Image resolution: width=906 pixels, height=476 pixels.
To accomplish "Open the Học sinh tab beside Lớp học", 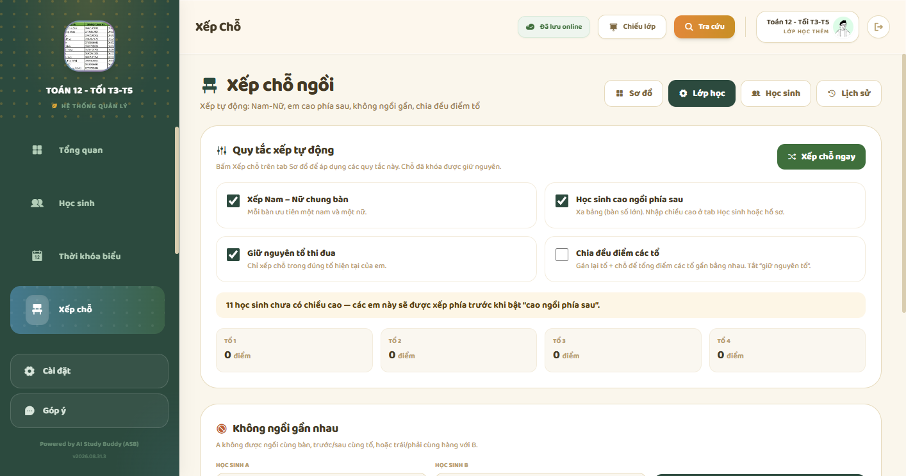I will point(775,93).
